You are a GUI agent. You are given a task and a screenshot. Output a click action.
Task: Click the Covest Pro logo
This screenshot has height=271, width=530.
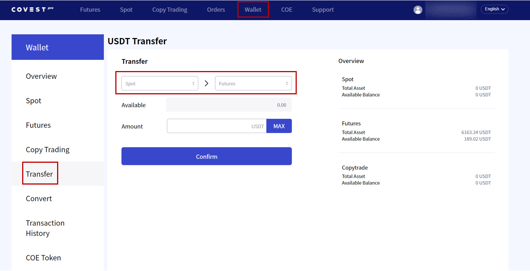[x=32, y=9]
